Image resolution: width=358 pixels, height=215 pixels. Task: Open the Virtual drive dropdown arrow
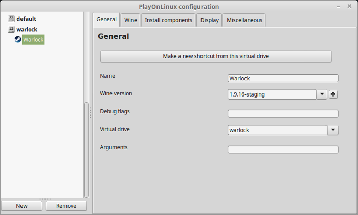[x=333, y=130]
